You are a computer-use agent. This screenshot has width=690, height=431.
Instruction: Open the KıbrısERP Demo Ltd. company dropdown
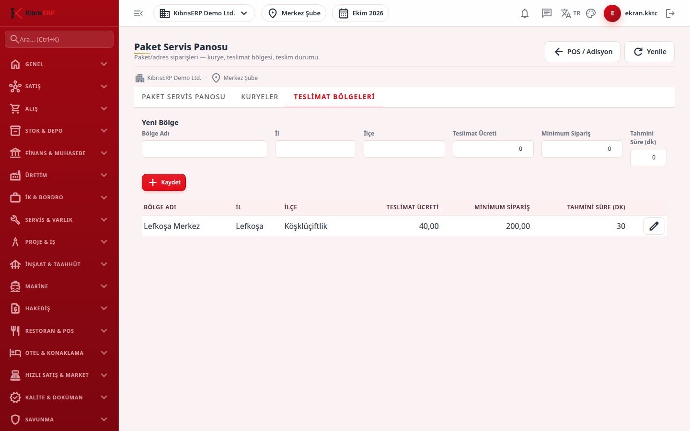pyautogui.click(x=204, y=13)
